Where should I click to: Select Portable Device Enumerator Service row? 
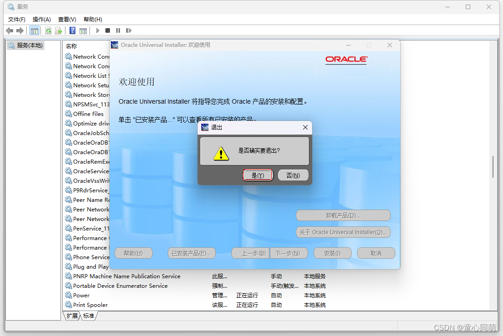195,286
